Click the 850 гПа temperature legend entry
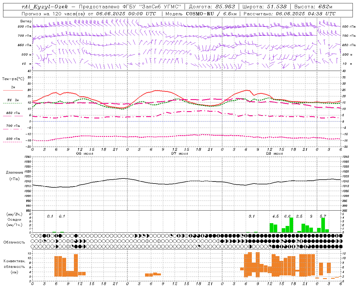357x286 pixels. pos(13,113)
